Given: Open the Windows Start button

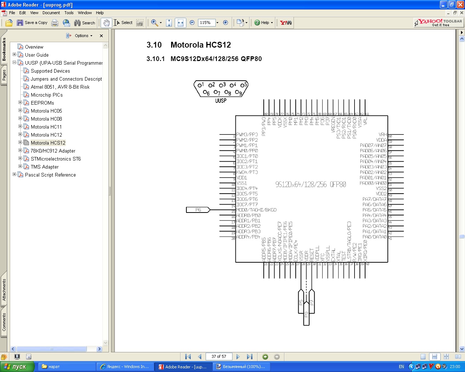Looking at the screenshot, I should 17,367.
